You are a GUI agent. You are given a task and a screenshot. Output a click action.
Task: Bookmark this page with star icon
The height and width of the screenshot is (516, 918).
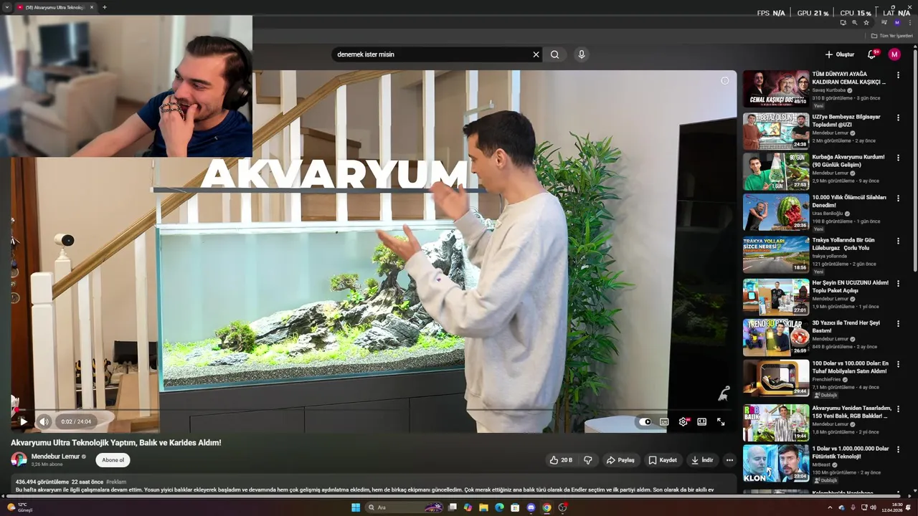866,23
